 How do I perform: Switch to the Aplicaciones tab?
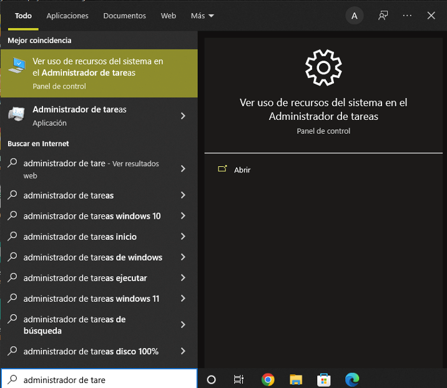(67, 16)
